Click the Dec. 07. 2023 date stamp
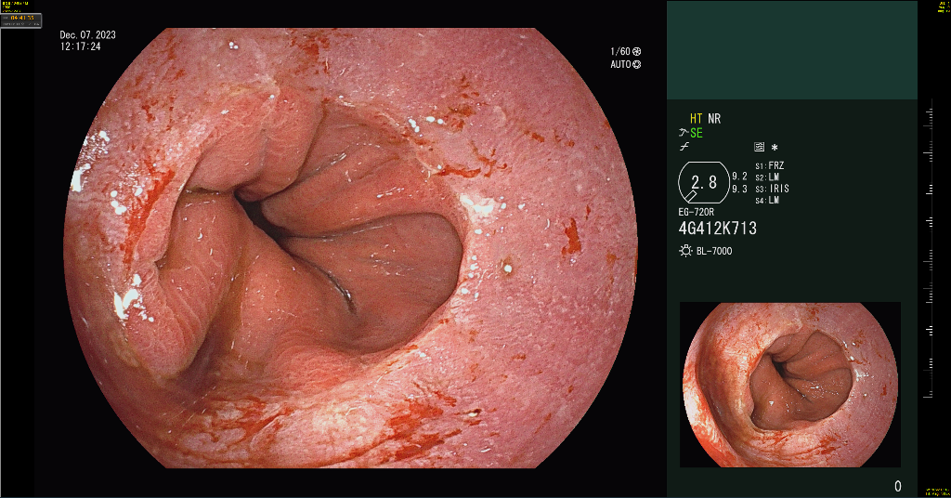Viewport: 951px width, 498px height. (87, 35)
